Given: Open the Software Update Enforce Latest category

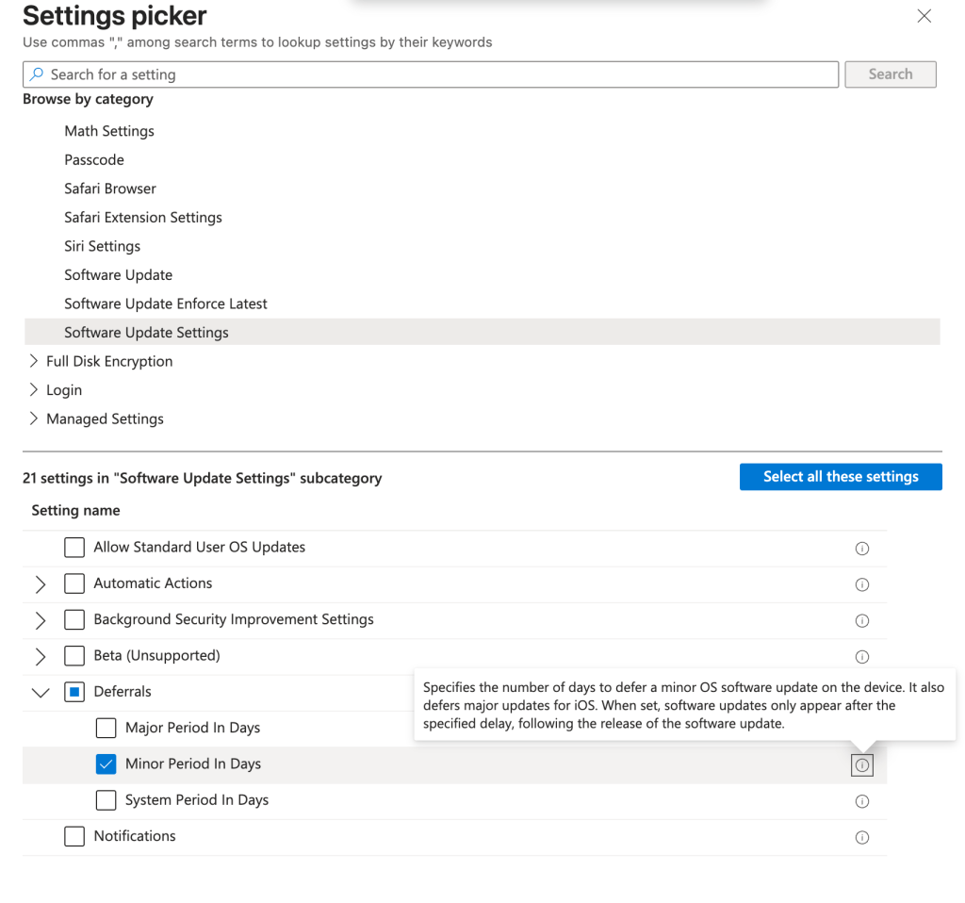Looking at the screenshot, I should (x=166, y=304).
